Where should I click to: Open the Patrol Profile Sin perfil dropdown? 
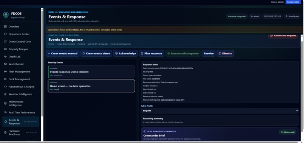tap(220, 111)
